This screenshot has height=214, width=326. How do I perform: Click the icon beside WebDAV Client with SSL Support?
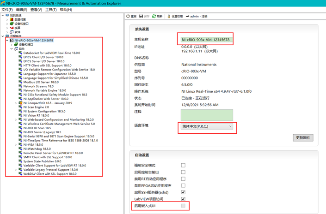[x=20, y=174]
